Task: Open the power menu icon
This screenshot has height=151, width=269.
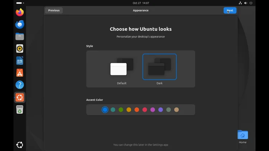Action: coord(251,3)
